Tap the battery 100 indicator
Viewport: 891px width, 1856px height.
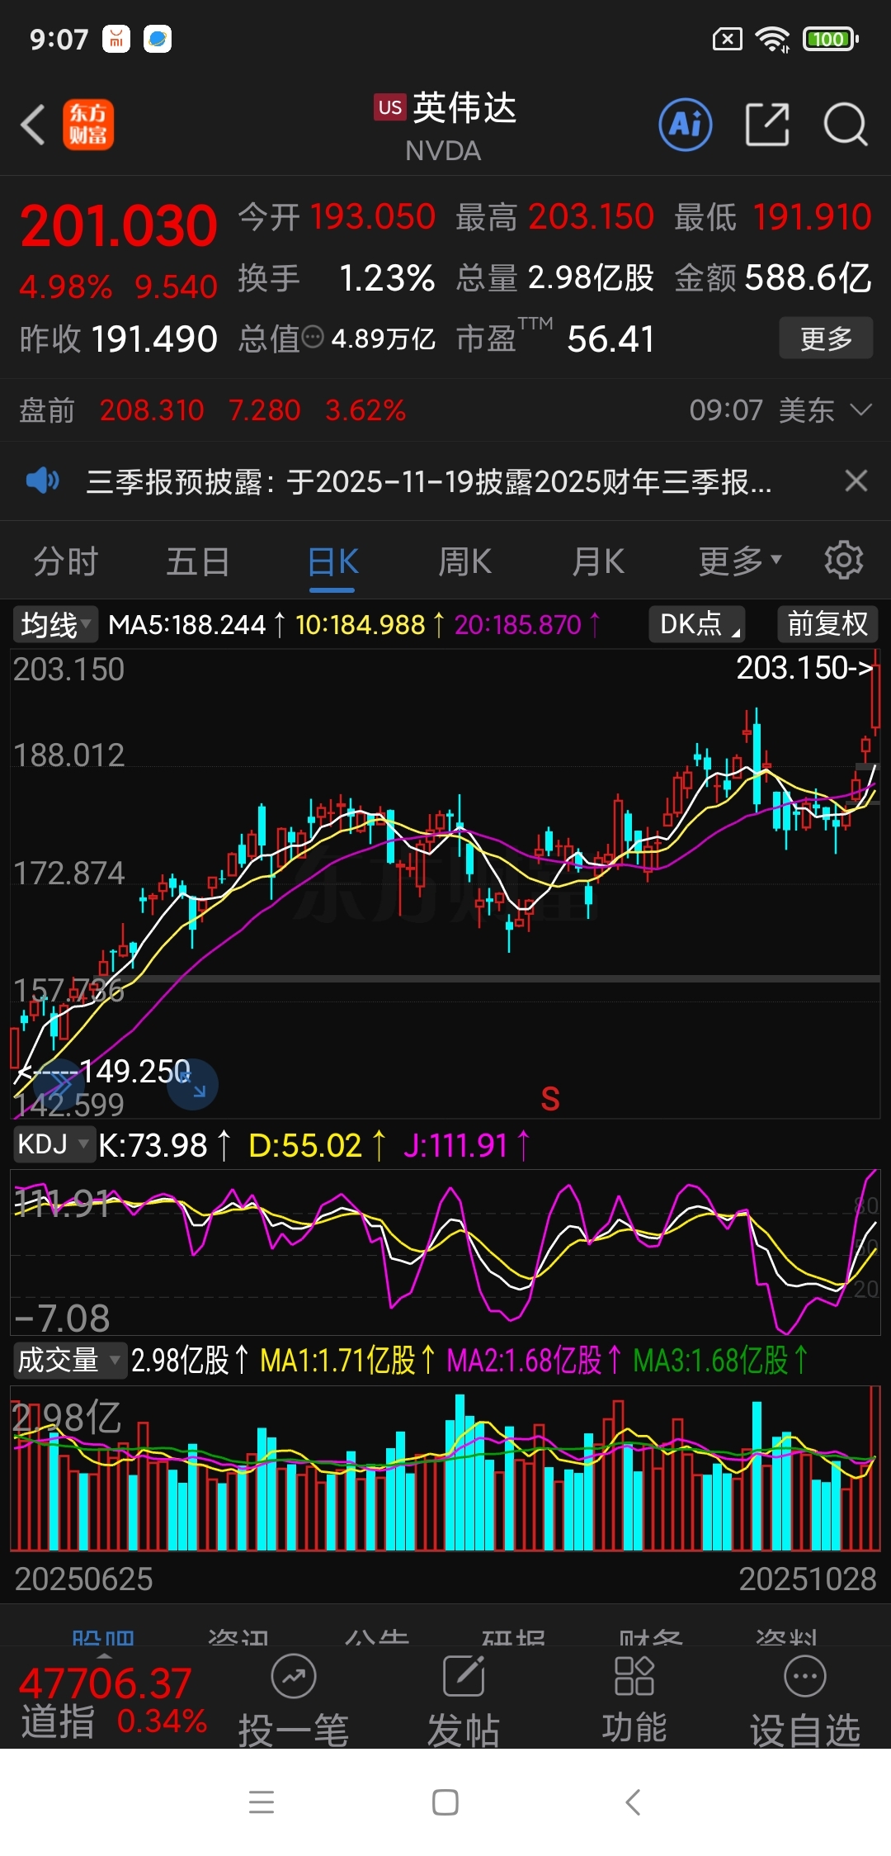coord(832,39)
